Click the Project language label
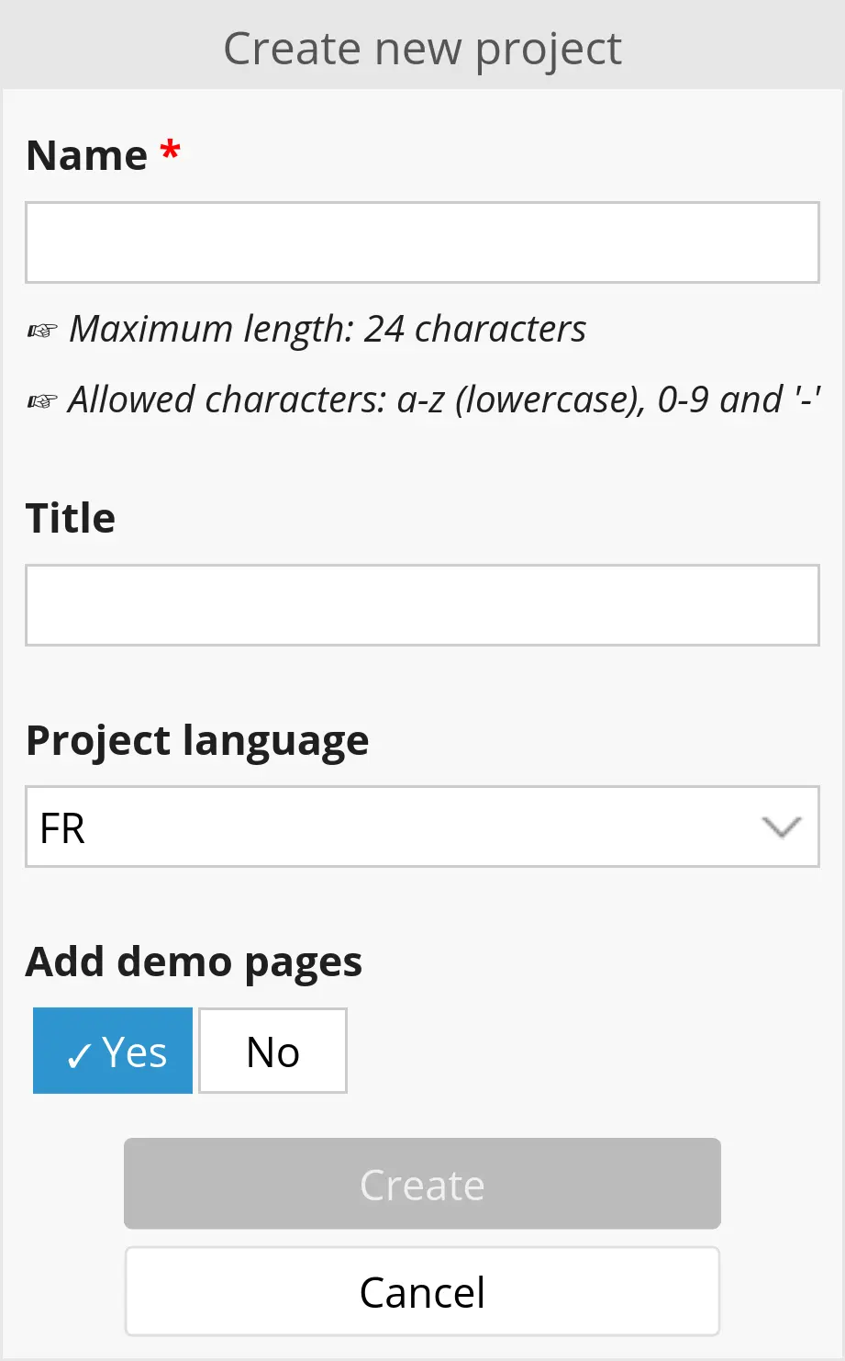The width and height of the screenshot is (845, 1361). [x=197, y=740]
